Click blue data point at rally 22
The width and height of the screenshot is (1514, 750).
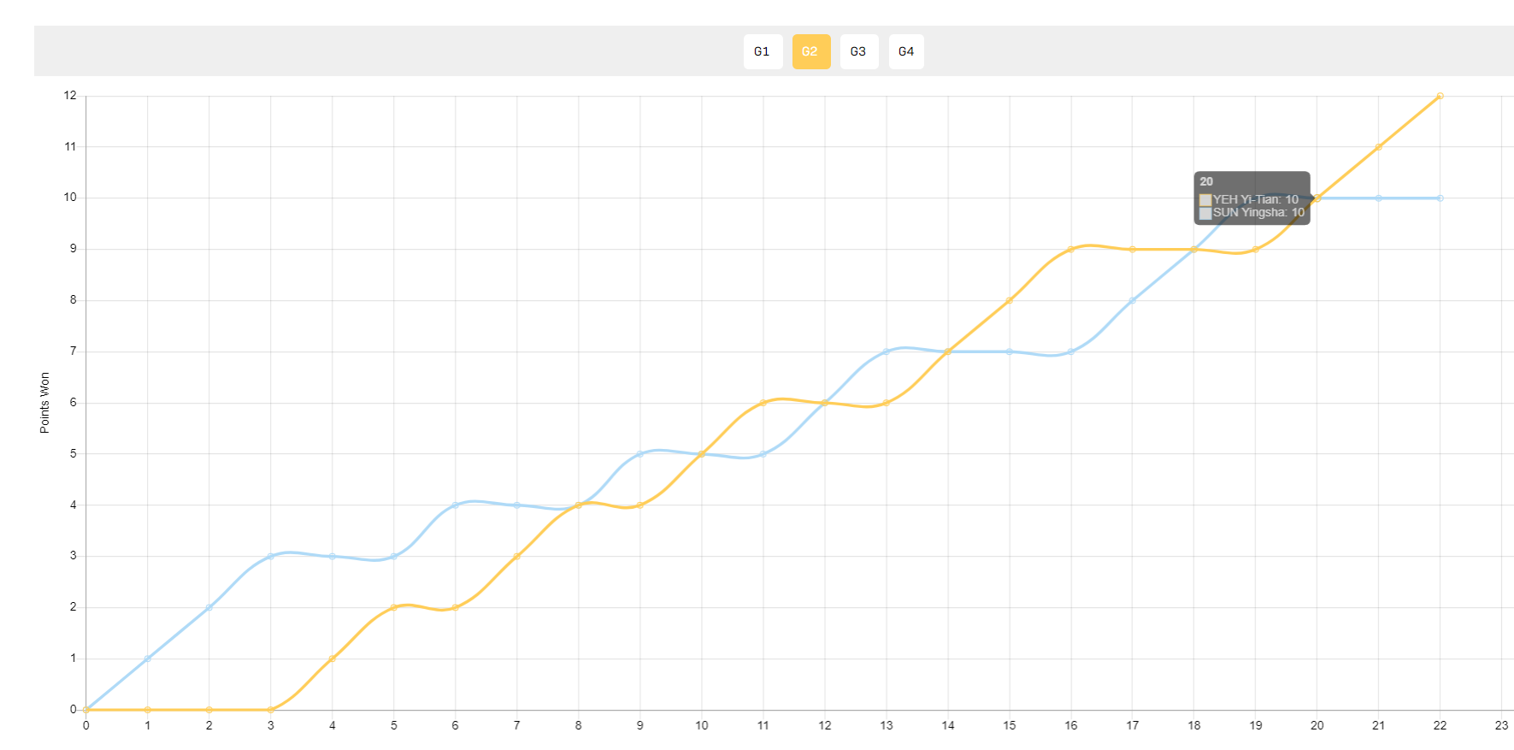tap(1440, 198)
